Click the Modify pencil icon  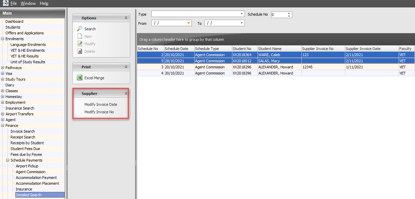tap(80, 44)
